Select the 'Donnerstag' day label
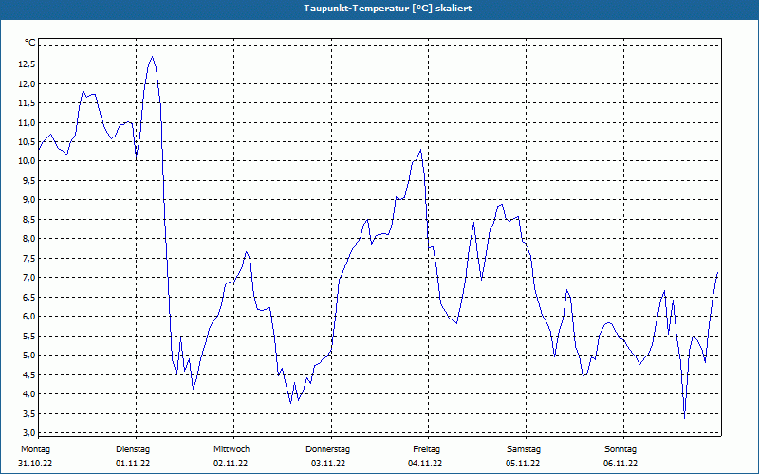Screen dimensions: 759x474 coord(327,449)
